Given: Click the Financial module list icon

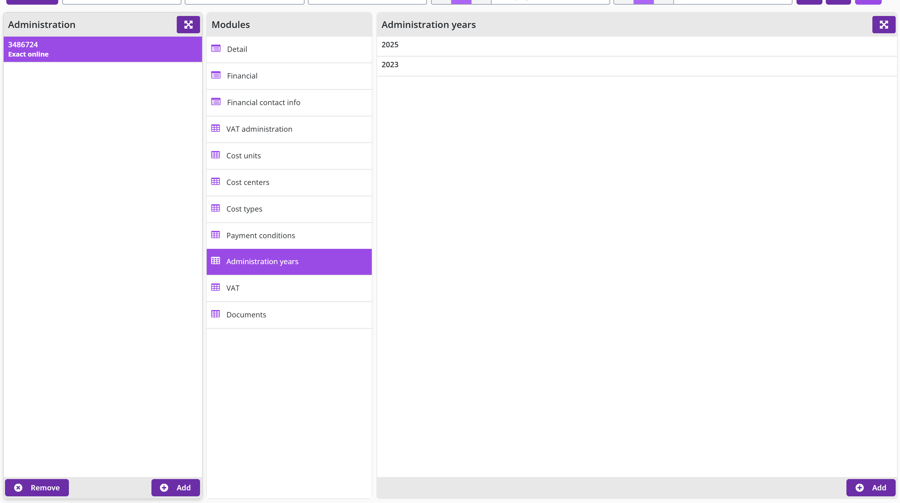Looking at the screenshot, I should tap(216, 75).
